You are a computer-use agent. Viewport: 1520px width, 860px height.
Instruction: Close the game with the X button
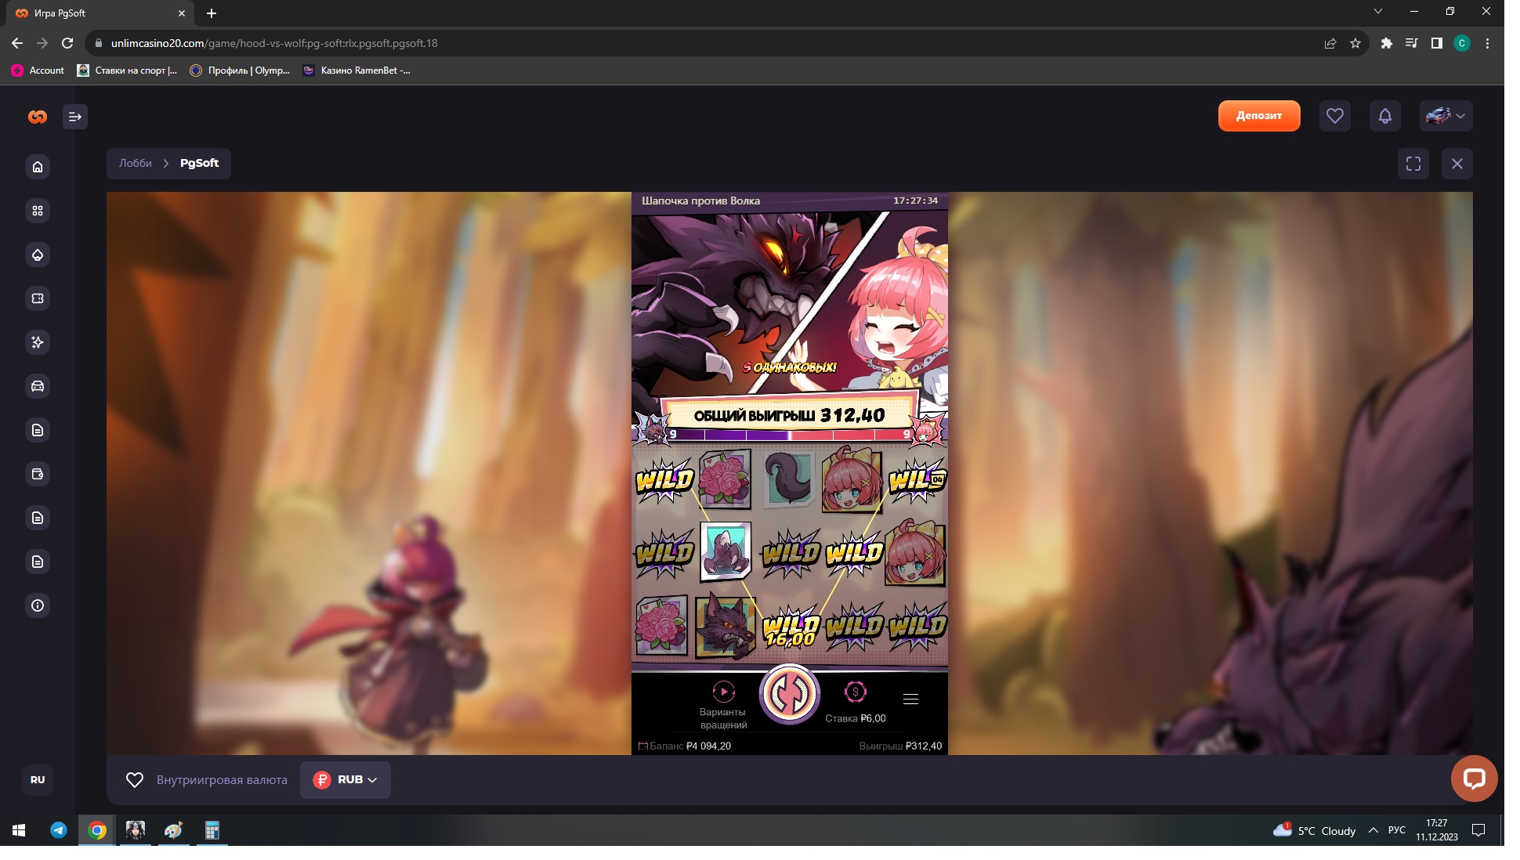1457,164
